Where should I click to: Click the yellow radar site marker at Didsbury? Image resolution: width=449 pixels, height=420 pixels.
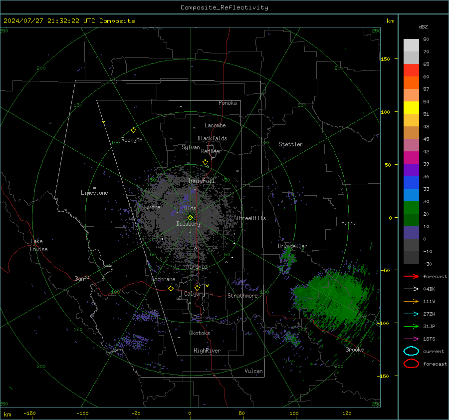(190, 218)
